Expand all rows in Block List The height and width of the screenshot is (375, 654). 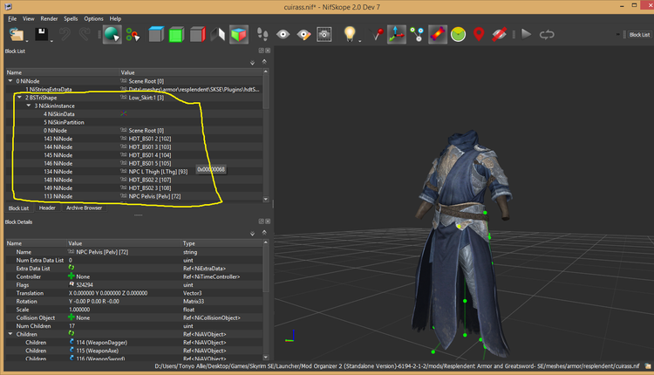coord(252,63)
